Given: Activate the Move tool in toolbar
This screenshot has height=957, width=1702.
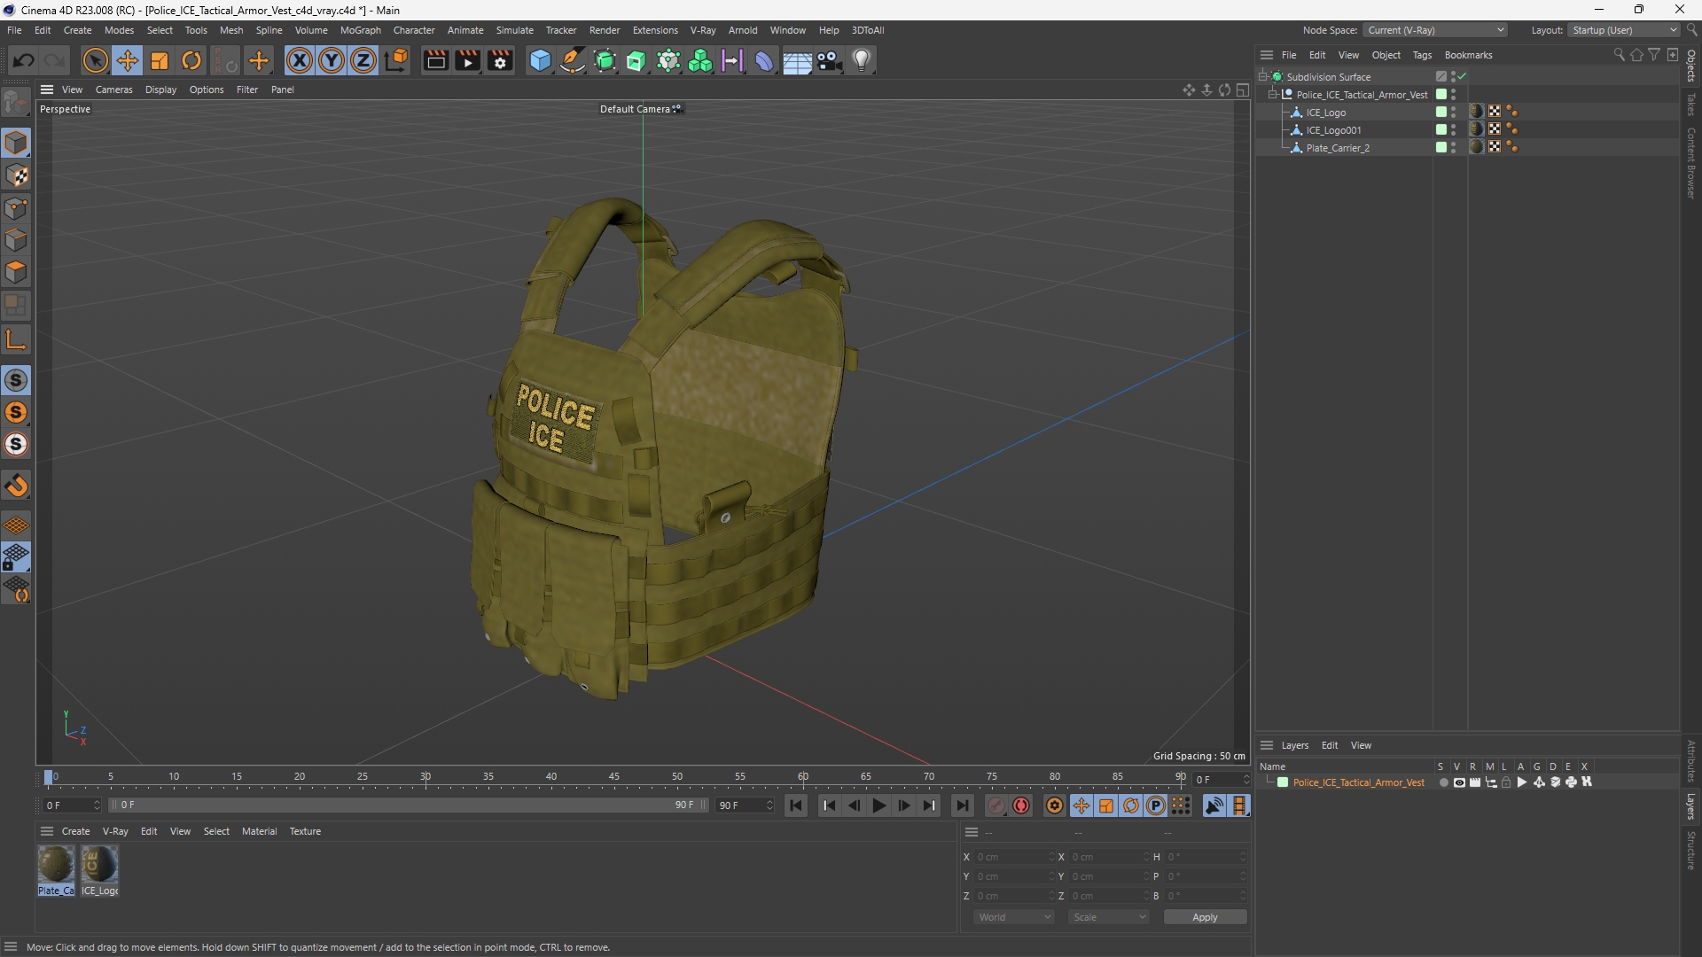Looking at the screenshot, I should pyautogui.click(x=128, y=60).
